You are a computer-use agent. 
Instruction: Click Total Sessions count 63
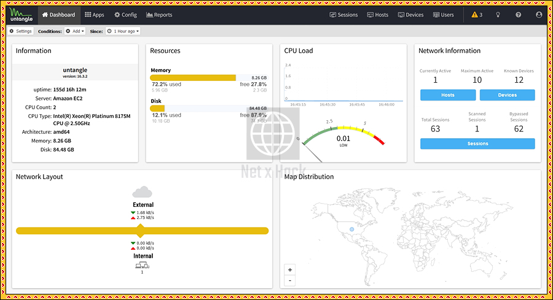435,129
